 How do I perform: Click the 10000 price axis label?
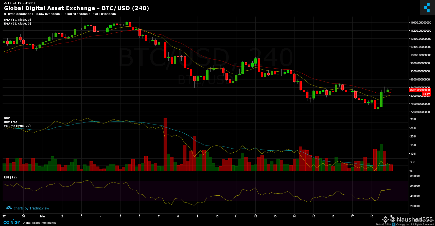pyautogui.click(x=421, y=55)
